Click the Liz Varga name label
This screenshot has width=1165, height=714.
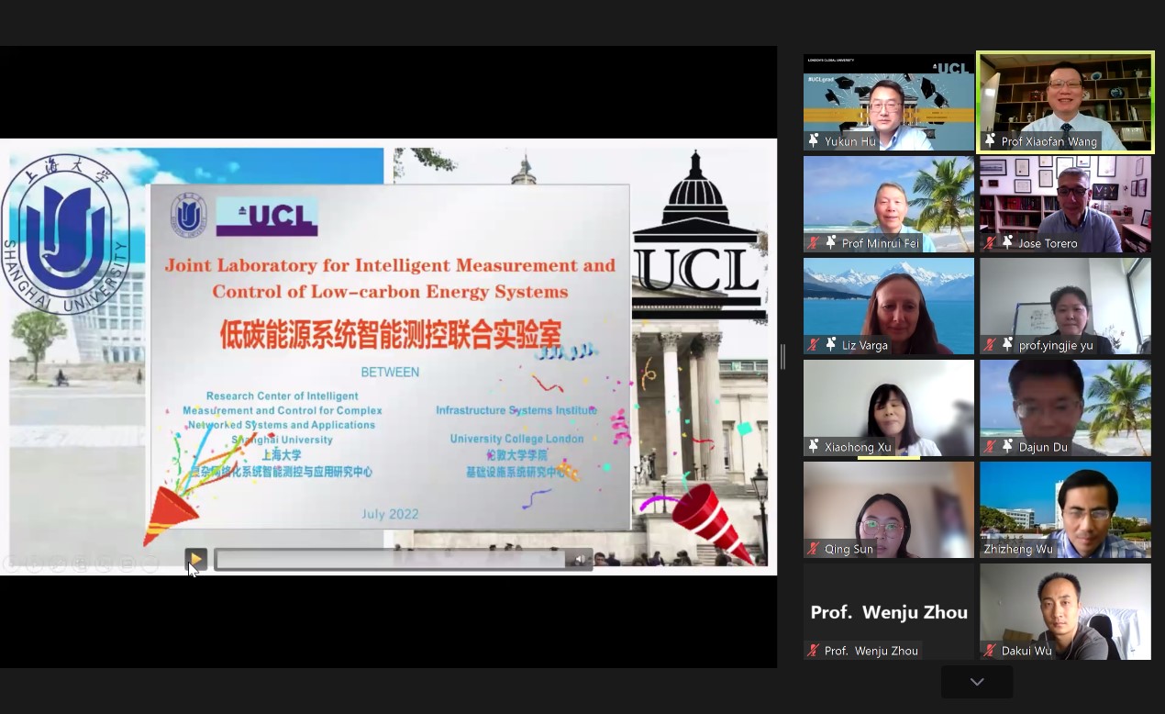pyautogui.click(x=864, y=345)
